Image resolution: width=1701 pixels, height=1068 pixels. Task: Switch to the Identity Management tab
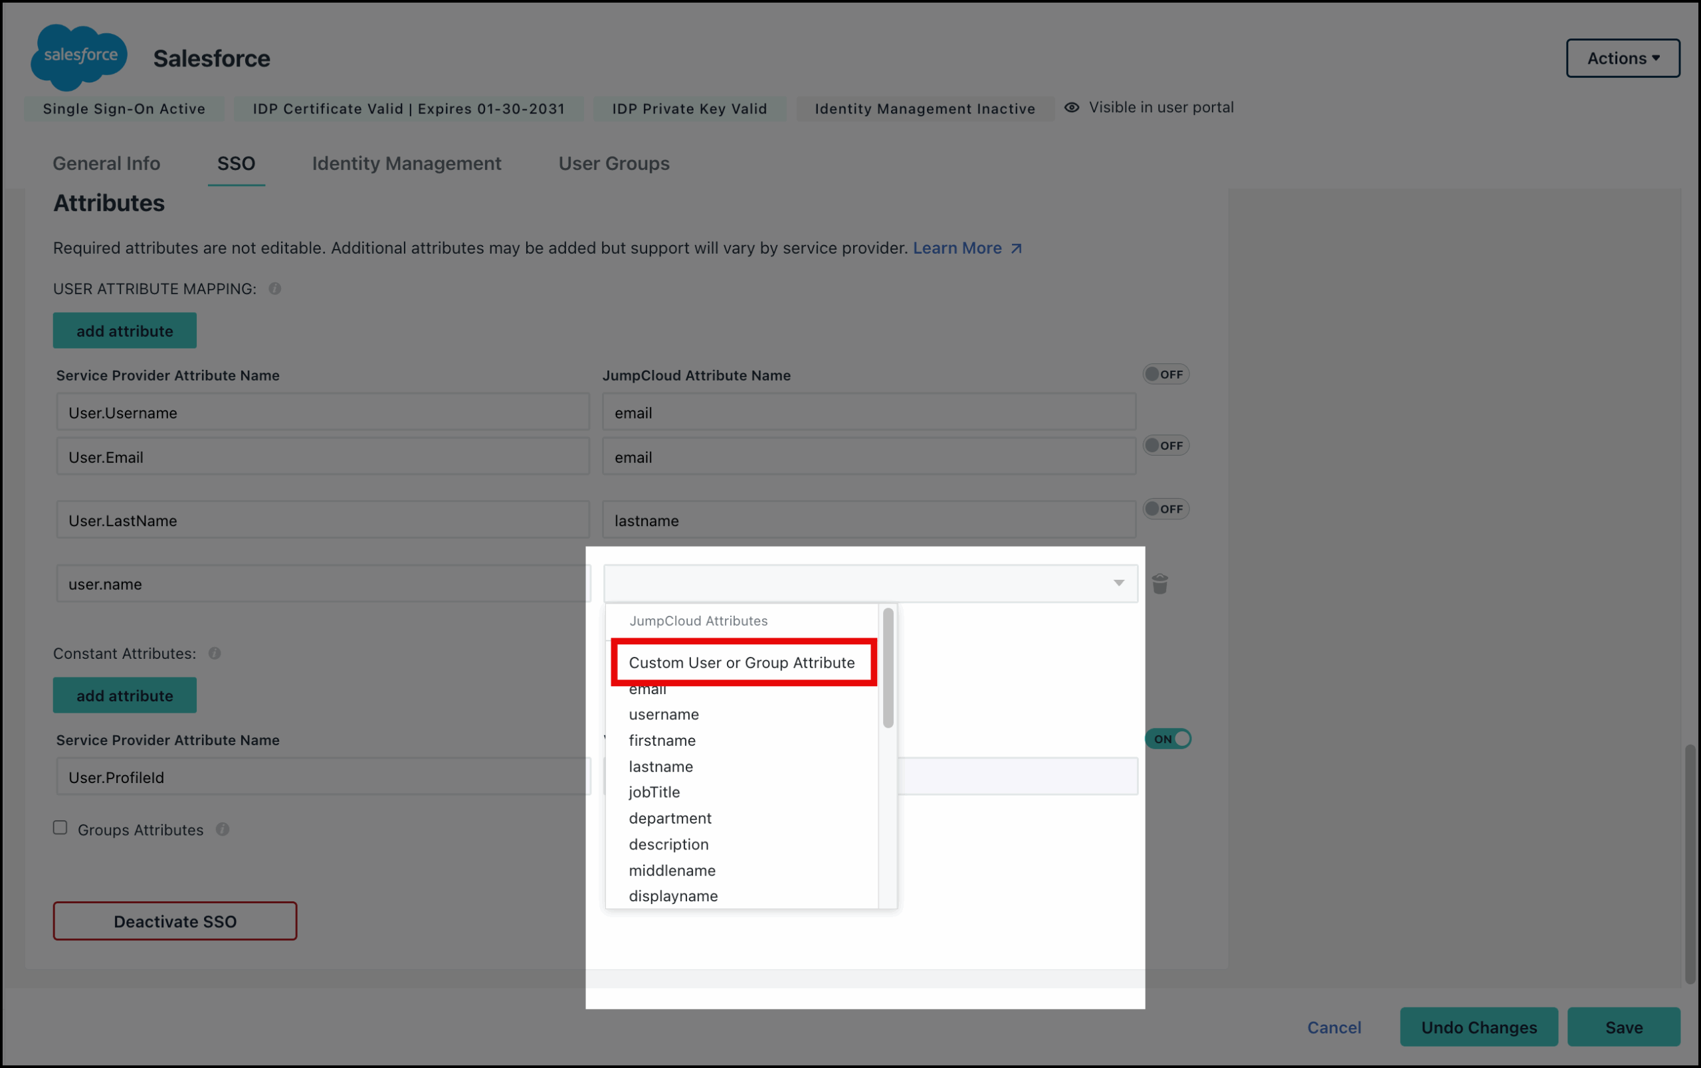[405, 163]
